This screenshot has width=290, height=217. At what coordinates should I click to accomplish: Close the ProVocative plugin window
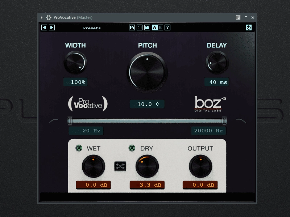(x=253, y=17)
